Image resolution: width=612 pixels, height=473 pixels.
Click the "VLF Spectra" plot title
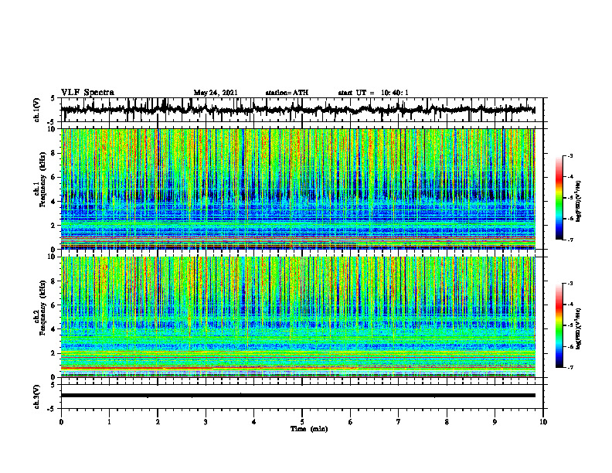pos(87,93)
